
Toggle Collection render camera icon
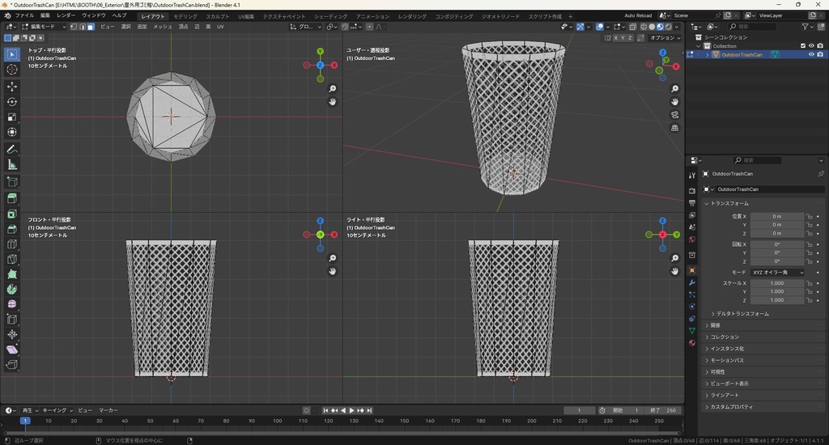tap(820, 46)
